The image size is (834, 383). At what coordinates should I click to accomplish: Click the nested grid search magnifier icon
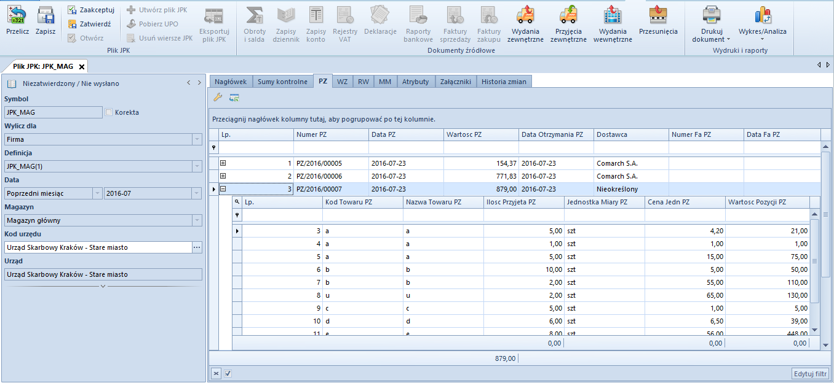pyautogui.click(x=237, y=202)
